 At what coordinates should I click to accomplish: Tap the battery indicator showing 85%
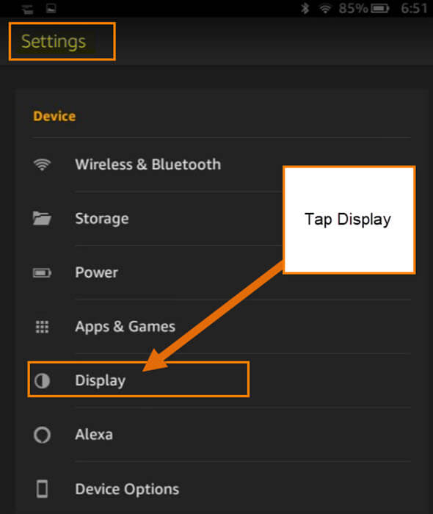pos(363,9)
